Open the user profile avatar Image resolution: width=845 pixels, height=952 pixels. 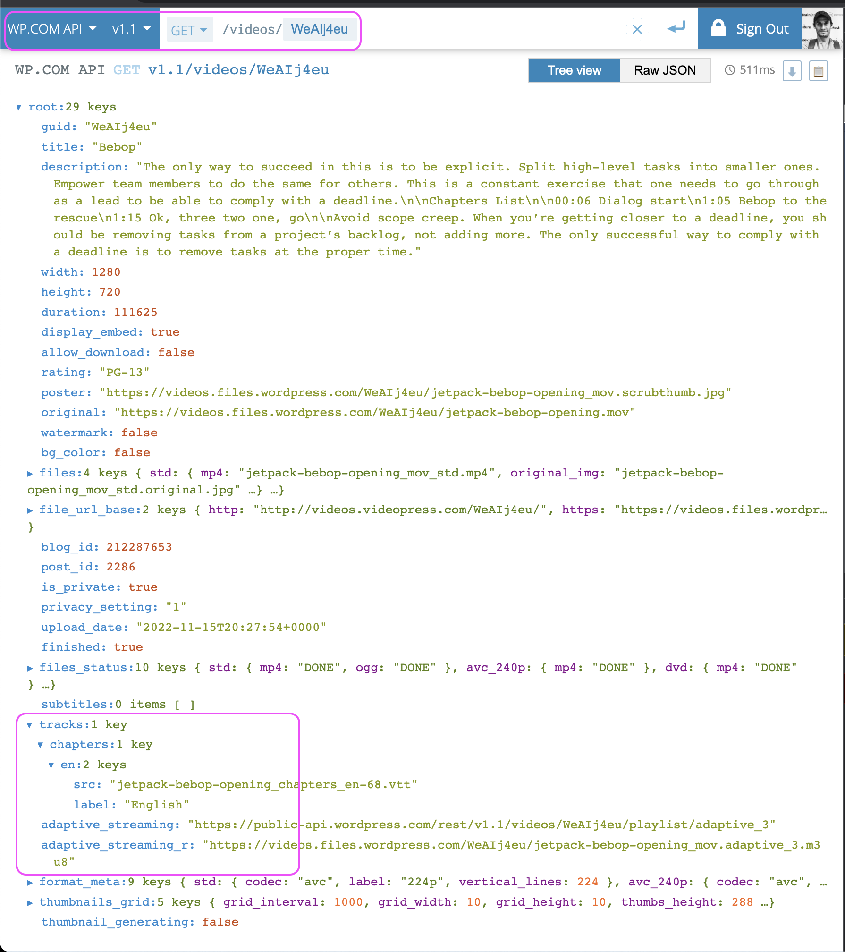(x=822, y=29)
